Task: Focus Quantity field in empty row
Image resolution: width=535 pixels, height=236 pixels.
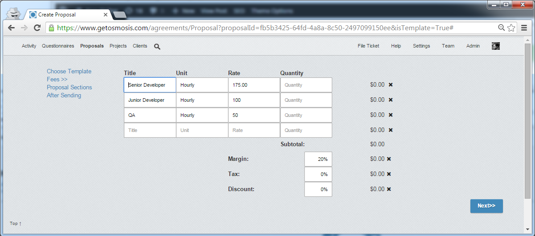Action: click(306, 130)
